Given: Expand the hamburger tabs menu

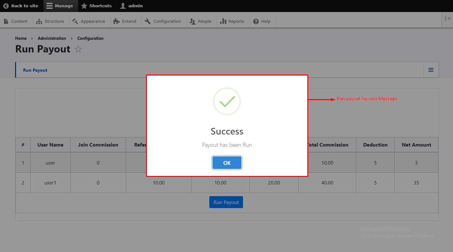Looking at the screenshot, I should pyautogui.click(x=431, y=70).
